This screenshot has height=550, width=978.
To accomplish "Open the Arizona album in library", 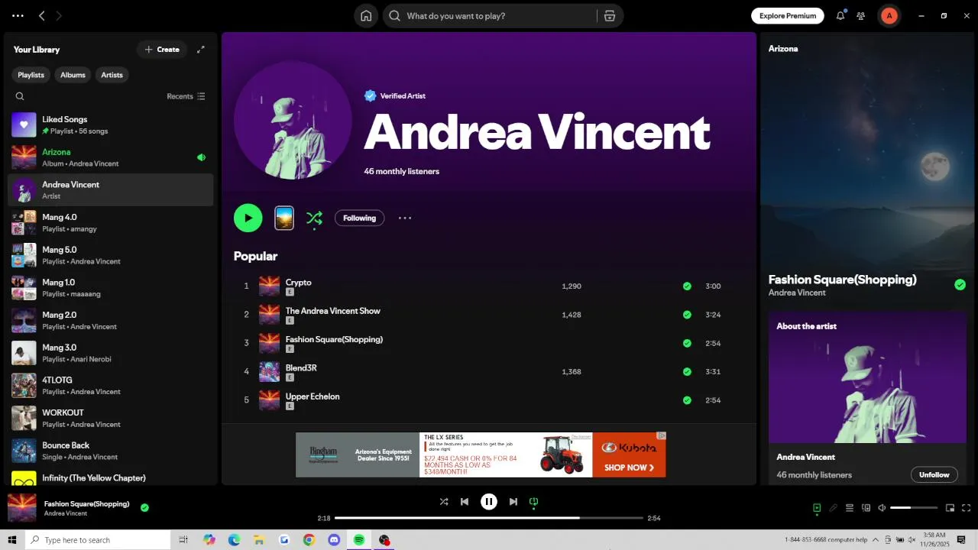I will [x=111, y=157].
